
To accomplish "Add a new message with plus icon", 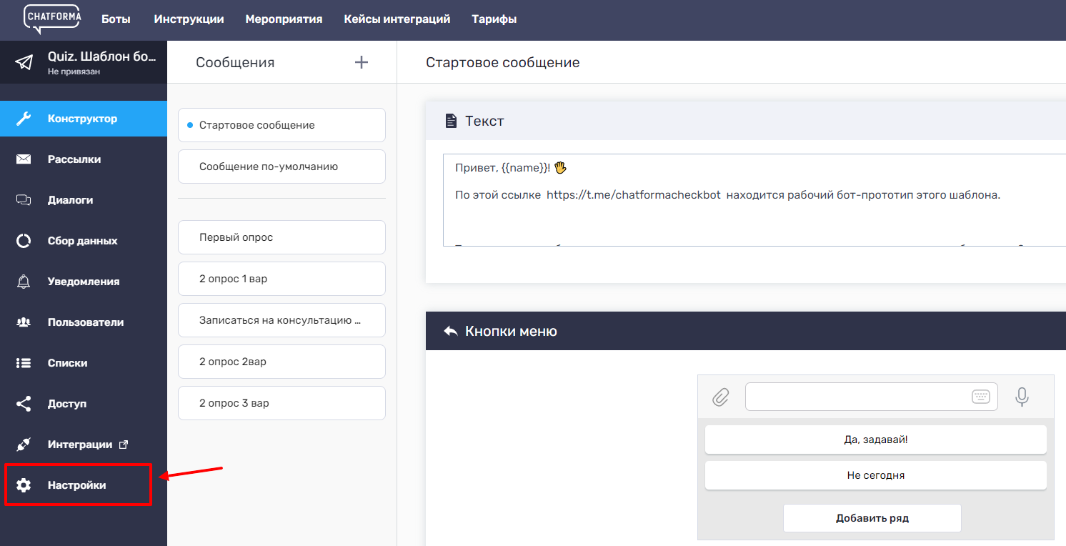I will (x=362, y=62).
